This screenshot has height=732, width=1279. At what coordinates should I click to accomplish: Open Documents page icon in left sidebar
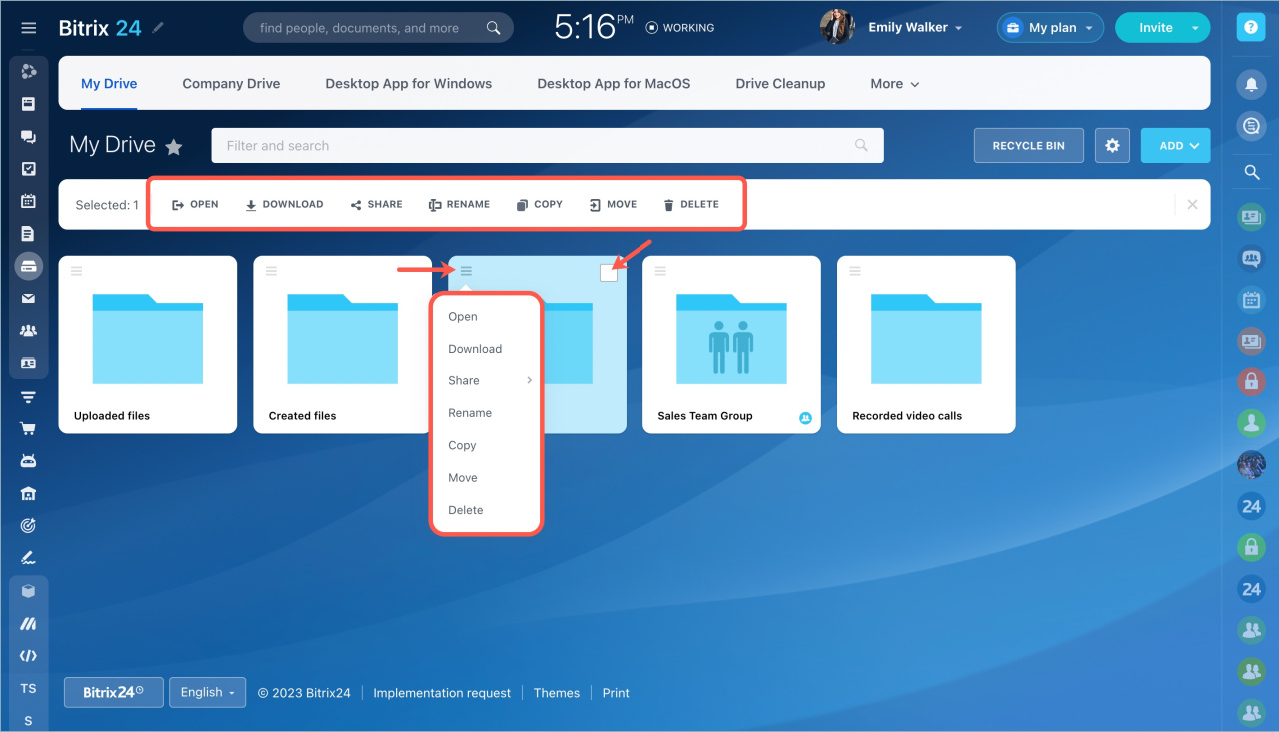pyautogui.click(x=28, y=234)
